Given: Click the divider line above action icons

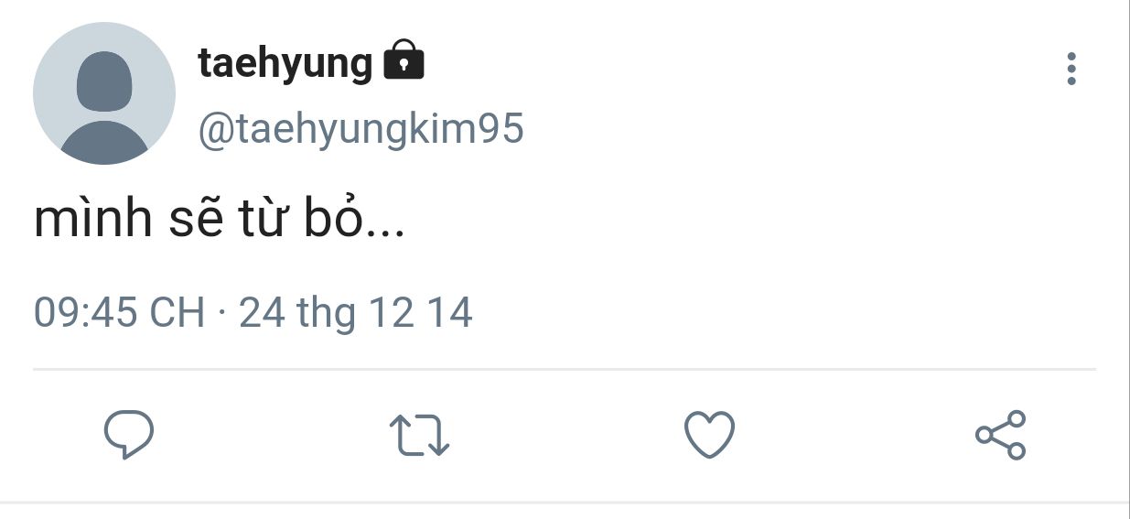Looking at the screenshot, I should pos(565,370).
